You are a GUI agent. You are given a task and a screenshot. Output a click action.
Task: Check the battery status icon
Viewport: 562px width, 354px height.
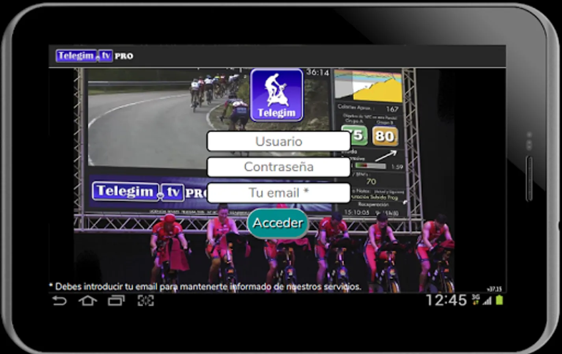click(x=499, y=301)
